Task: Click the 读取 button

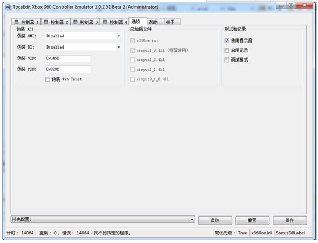Action: pyautogui.click(x=215, y=220)
